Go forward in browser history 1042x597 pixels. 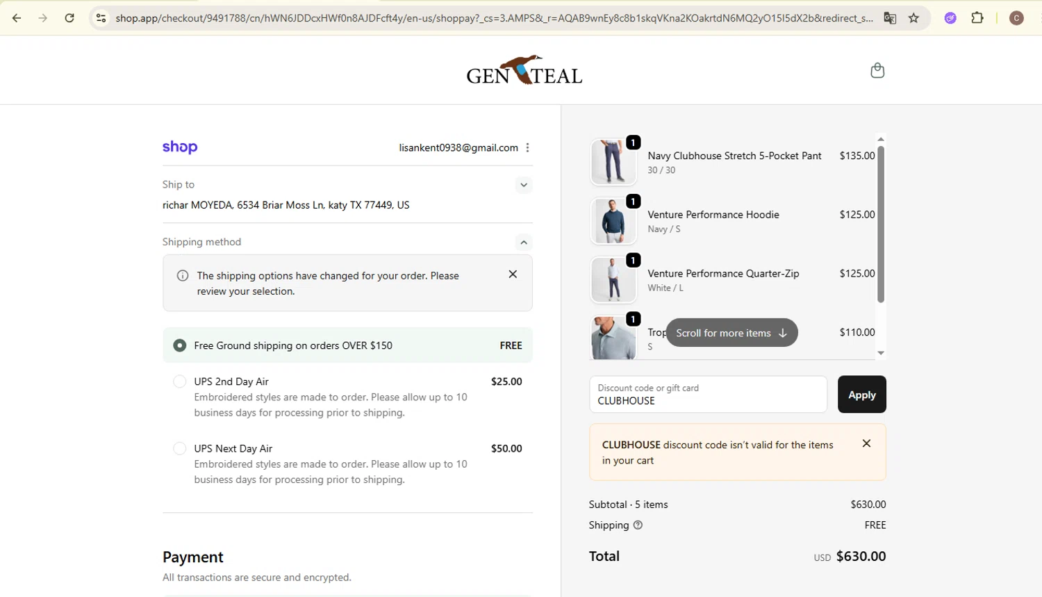pyautogui.click(x=43, y=18)
